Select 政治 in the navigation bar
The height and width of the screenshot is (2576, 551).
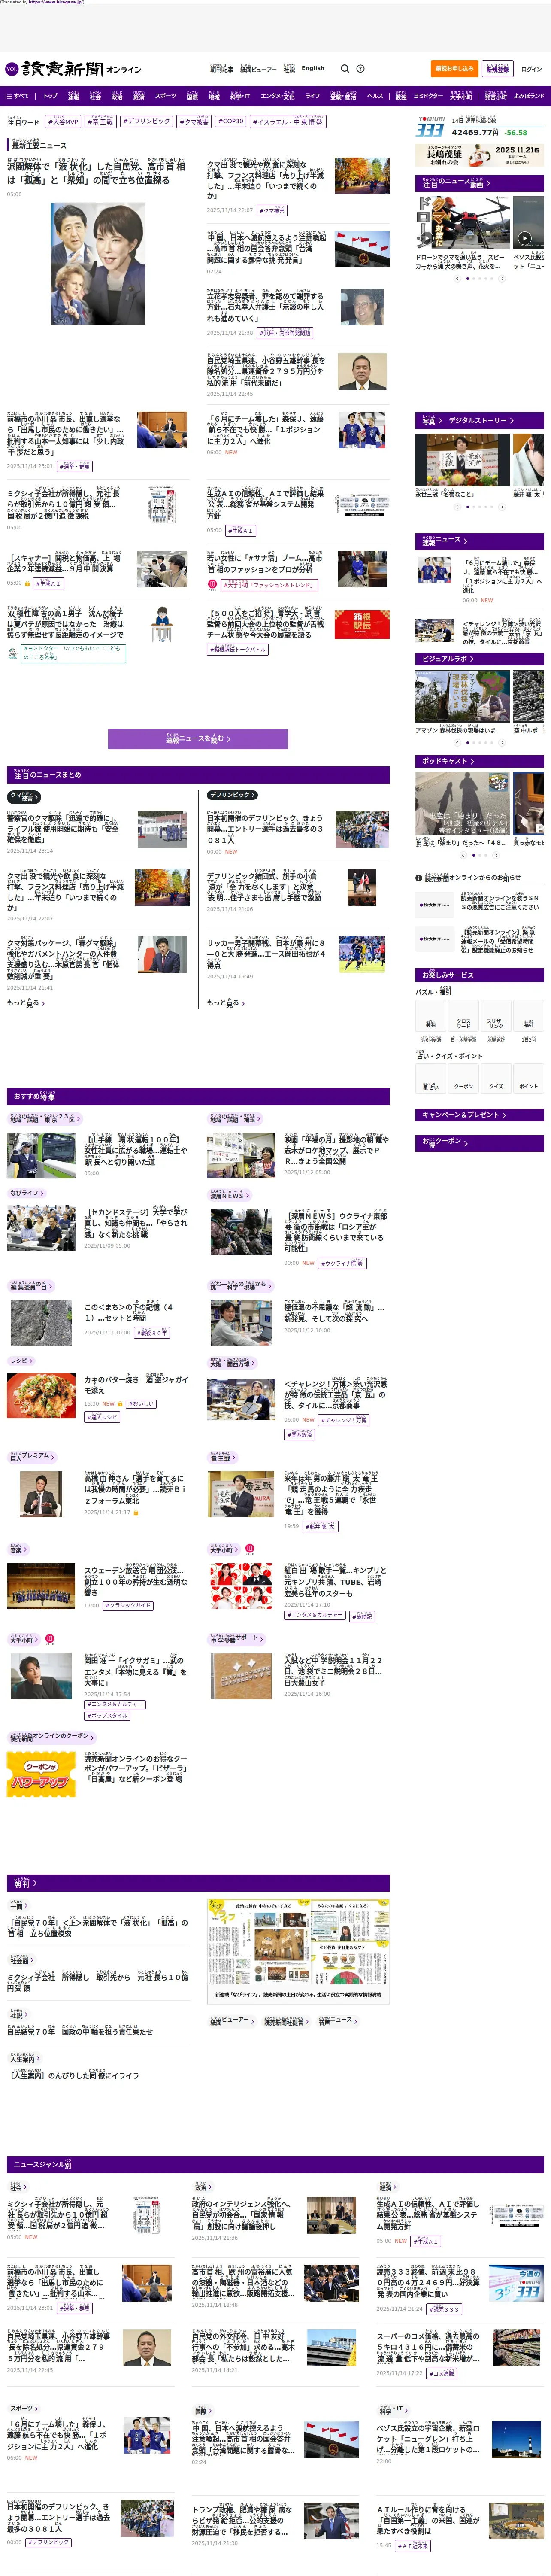click(117, 96)
